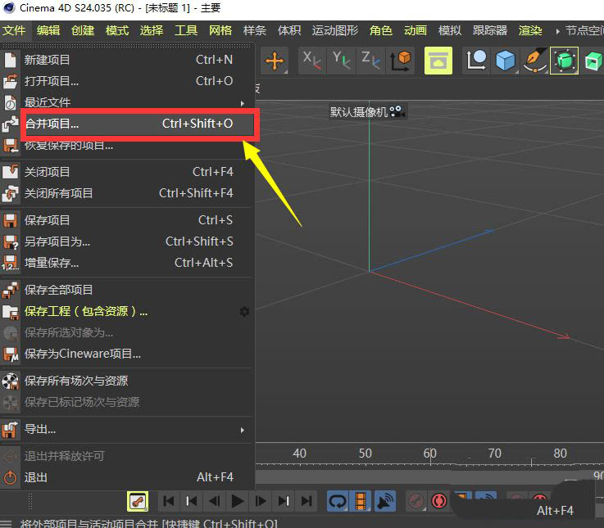This screenshot has height=528, width=604.
Task: Click the green extrude generator icon
Action: [593, 61]
